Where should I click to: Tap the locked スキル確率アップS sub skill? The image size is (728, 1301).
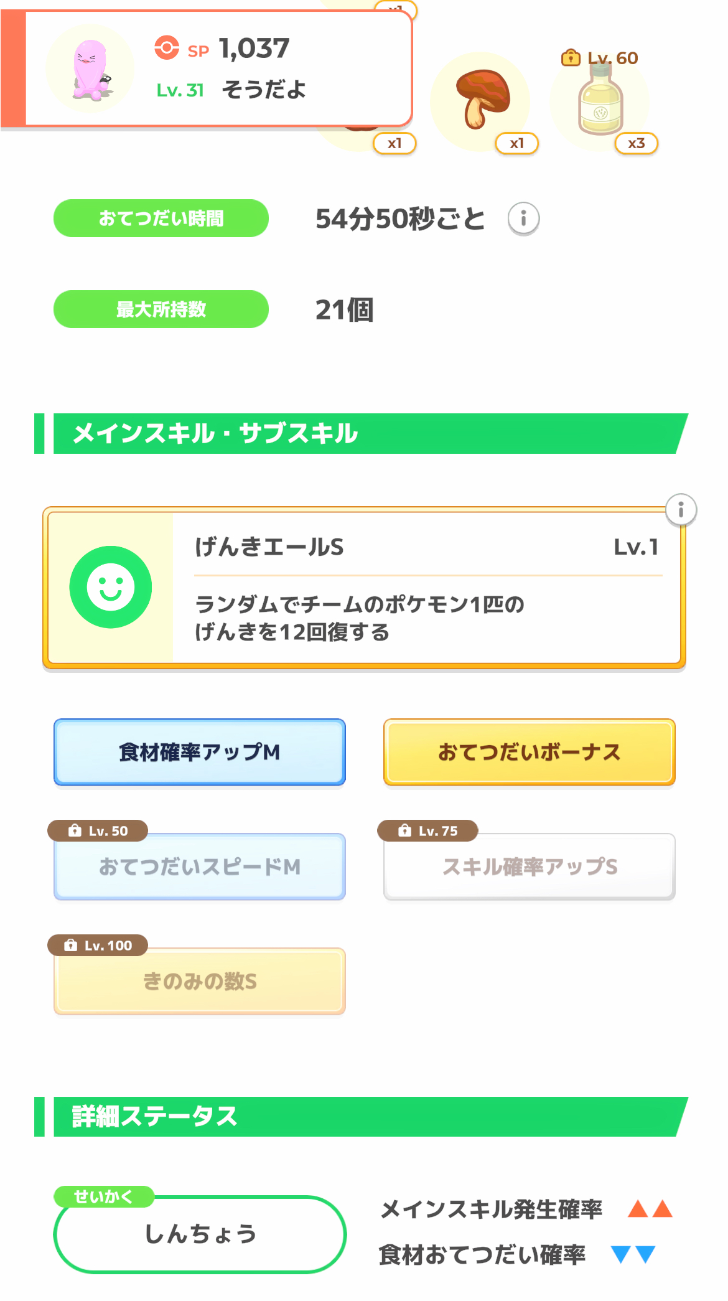point(529,867)
